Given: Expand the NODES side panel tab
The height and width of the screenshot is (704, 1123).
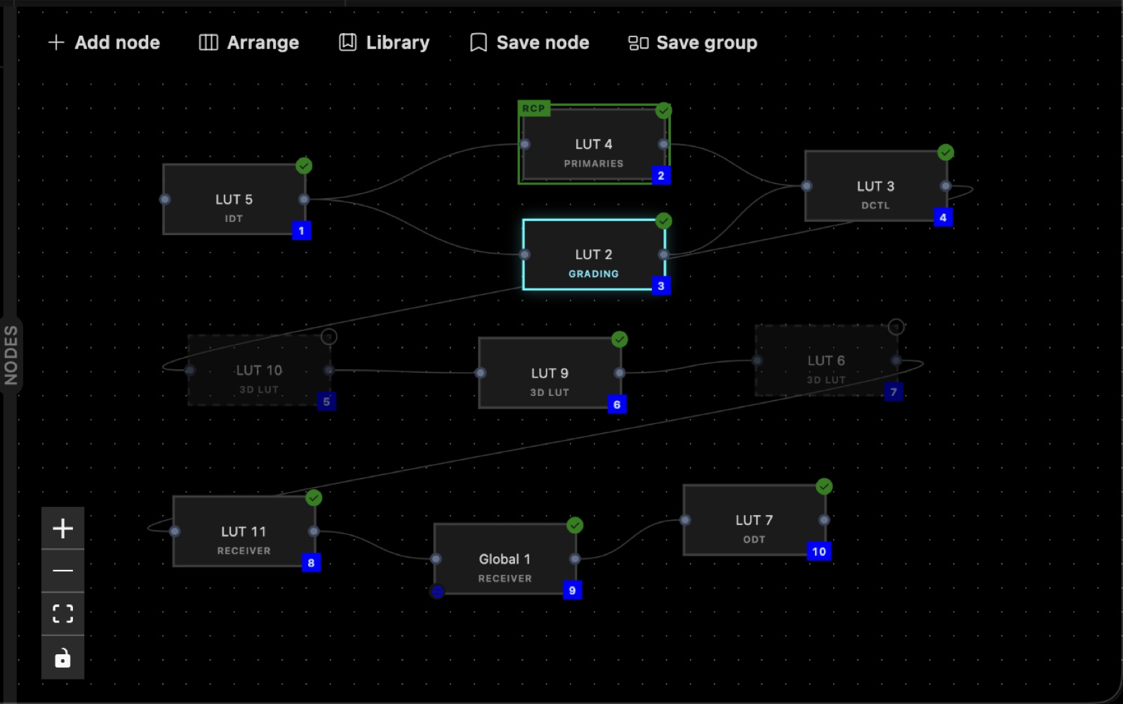Looking at the screenshot, I should 11,354.
